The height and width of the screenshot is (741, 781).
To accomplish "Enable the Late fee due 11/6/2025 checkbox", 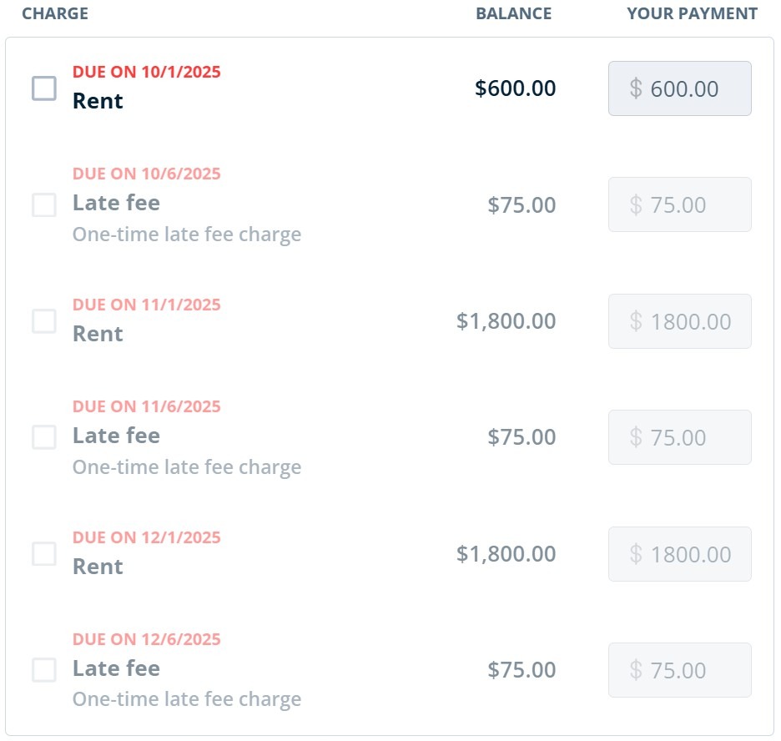I will [x=44, y=437].
